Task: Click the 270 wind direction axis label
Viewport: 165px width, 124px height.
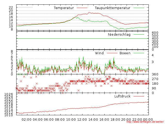Action: click(155, 79)
